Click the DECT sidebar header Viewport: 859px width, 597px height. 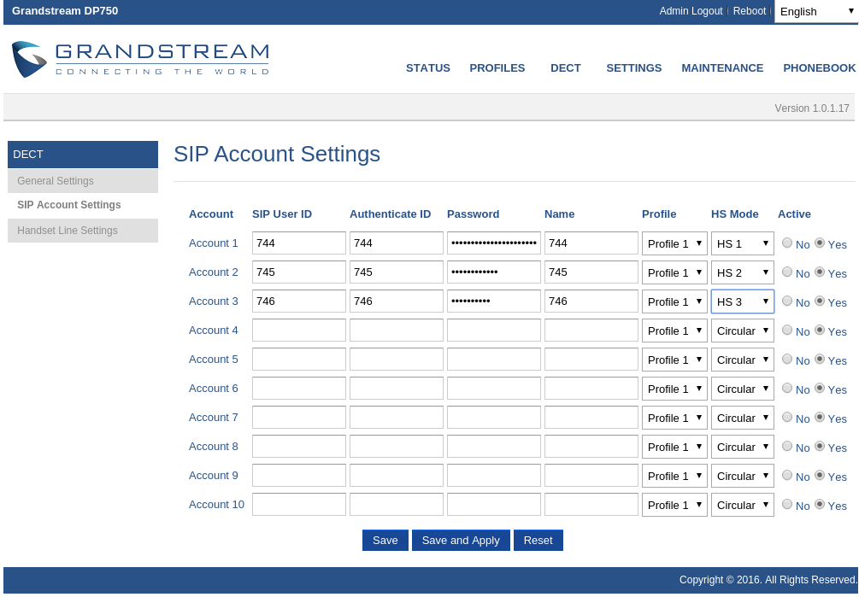coord(83,155)
